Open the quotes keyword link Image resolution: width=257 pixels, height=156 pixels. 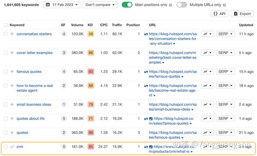coord(22,133)
